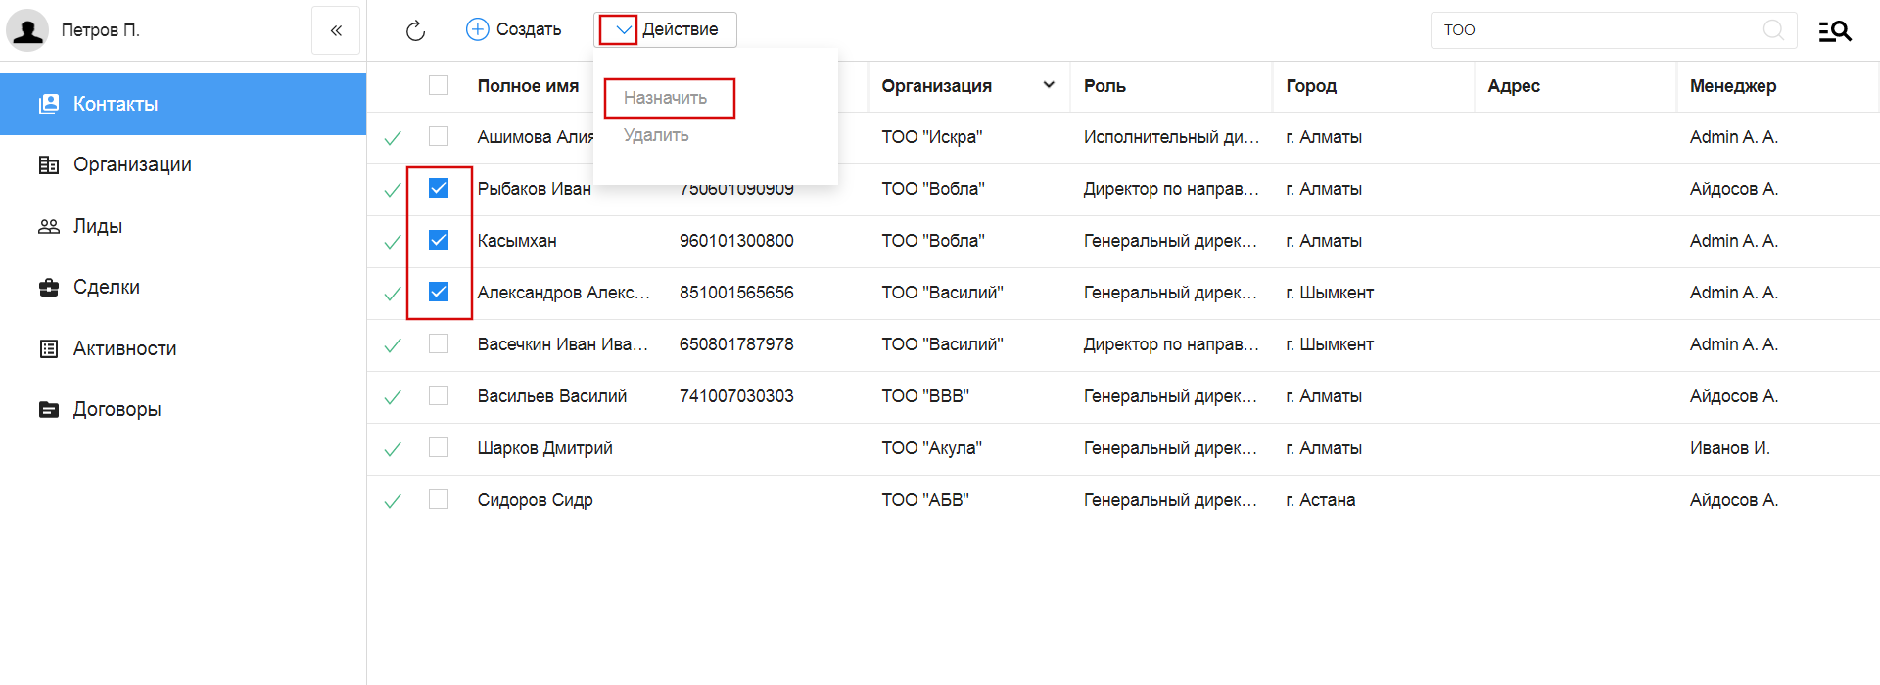Screen dimensions: 1880x685
Task: Click the green checkmark in the Рыбаков Иван row
Action: 393,190
